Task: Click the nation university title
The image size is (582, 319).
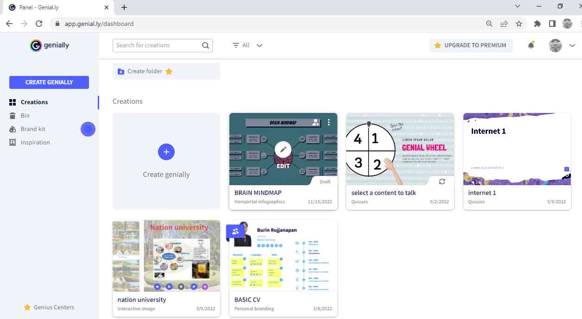Action: coord(142,300)
